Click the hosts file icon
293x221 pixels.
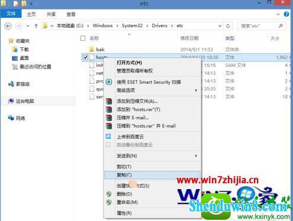pos(92,57)
